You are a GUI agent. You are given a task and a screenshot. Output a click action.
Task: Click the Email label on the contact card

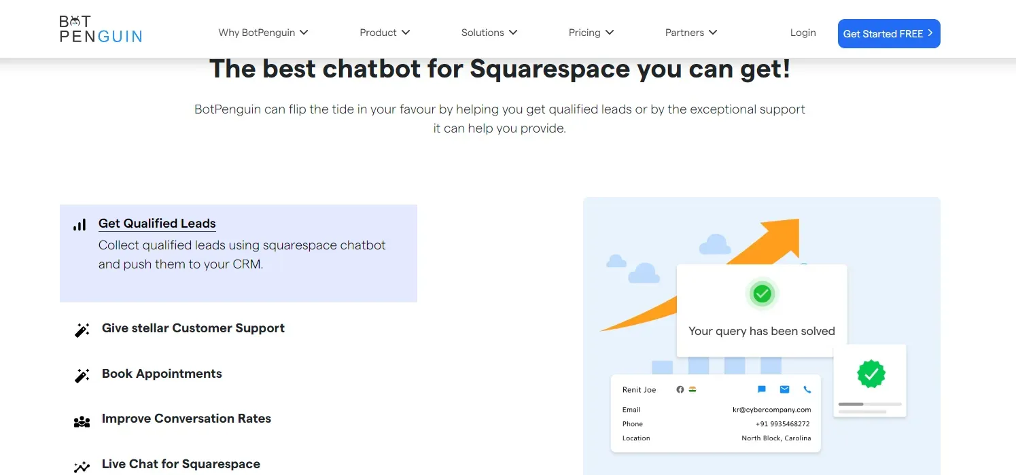click(x=631, y=410)
